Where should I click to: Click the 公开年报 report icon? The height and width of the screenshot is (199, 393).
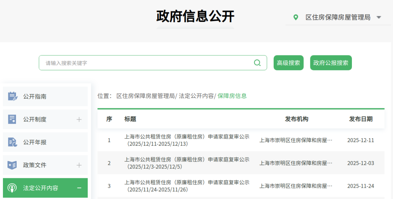tap(12, 142)
